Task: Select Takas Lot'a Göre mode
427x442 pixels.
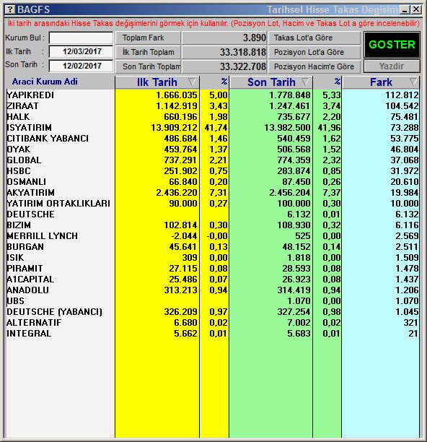Action: 314,38
